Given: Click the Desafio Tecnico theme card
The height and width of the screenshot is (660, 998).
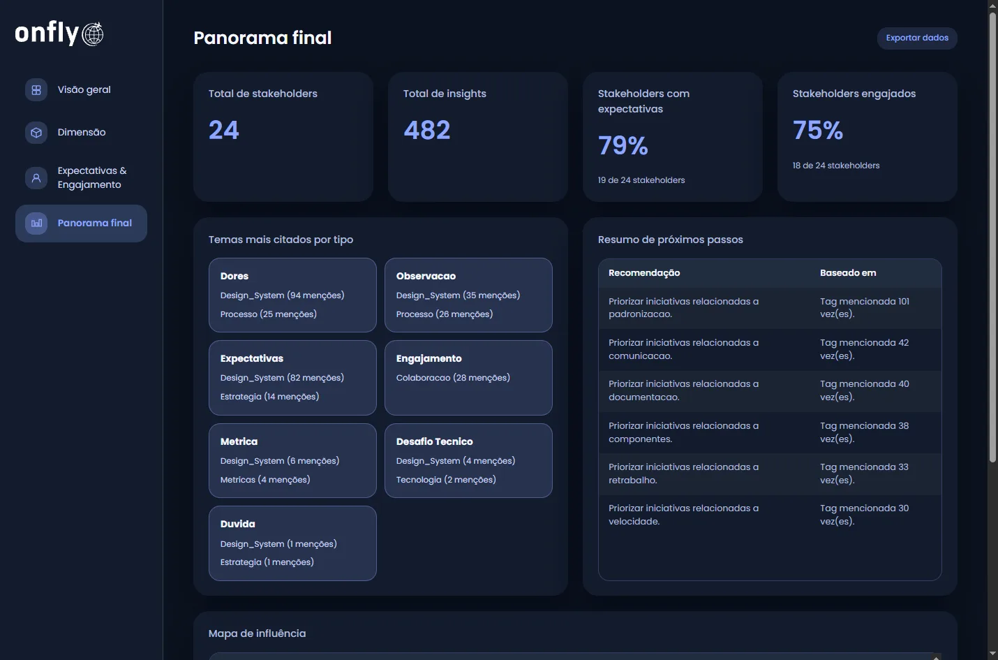Looking at the screenshot, I should pos(468,461).
